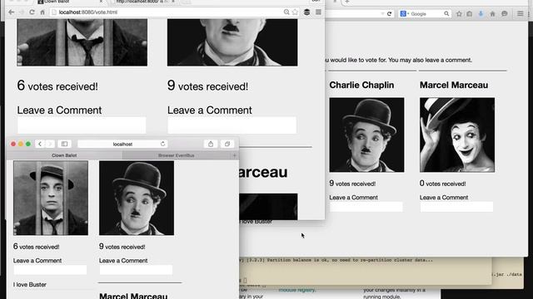Click Safari address field showing localhost
This screenshot has height=299, width=533.
[122, 144]
